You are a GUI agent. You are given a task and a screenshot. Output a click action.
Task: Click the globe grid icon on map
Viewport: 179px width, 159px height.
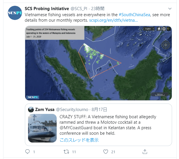164,29
